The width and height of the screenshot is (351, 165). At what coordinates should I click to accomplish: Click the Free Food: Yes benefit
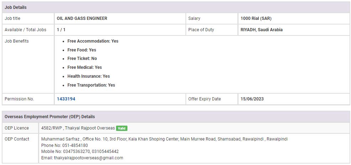(82, 50)
